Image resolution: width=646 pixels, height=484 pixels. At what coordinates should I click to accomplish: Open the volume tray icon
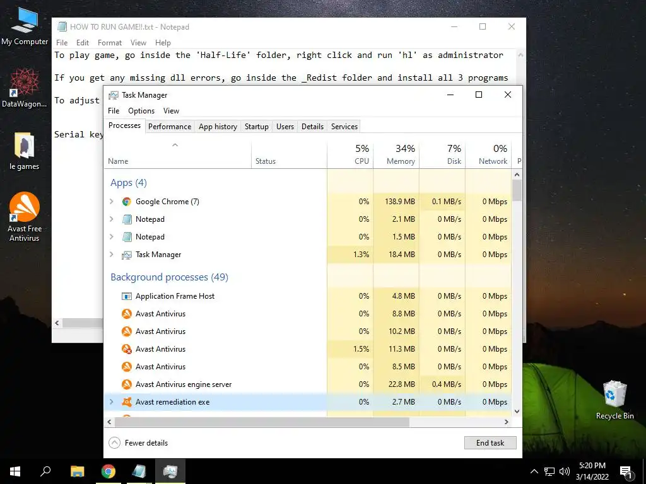[565, 471]
